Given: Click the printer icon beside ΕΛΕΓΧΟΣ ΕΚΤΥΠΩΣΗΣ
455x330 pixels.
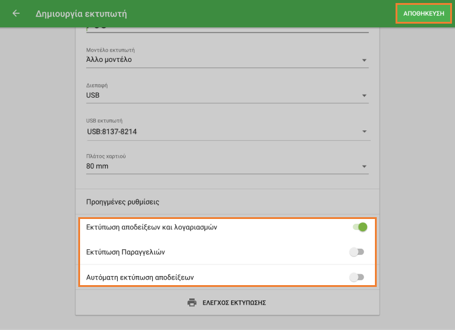Looking at the screenshot, I should click(192, 302).
